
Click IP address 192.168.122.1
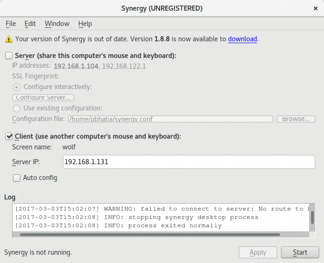pos(124,66)
